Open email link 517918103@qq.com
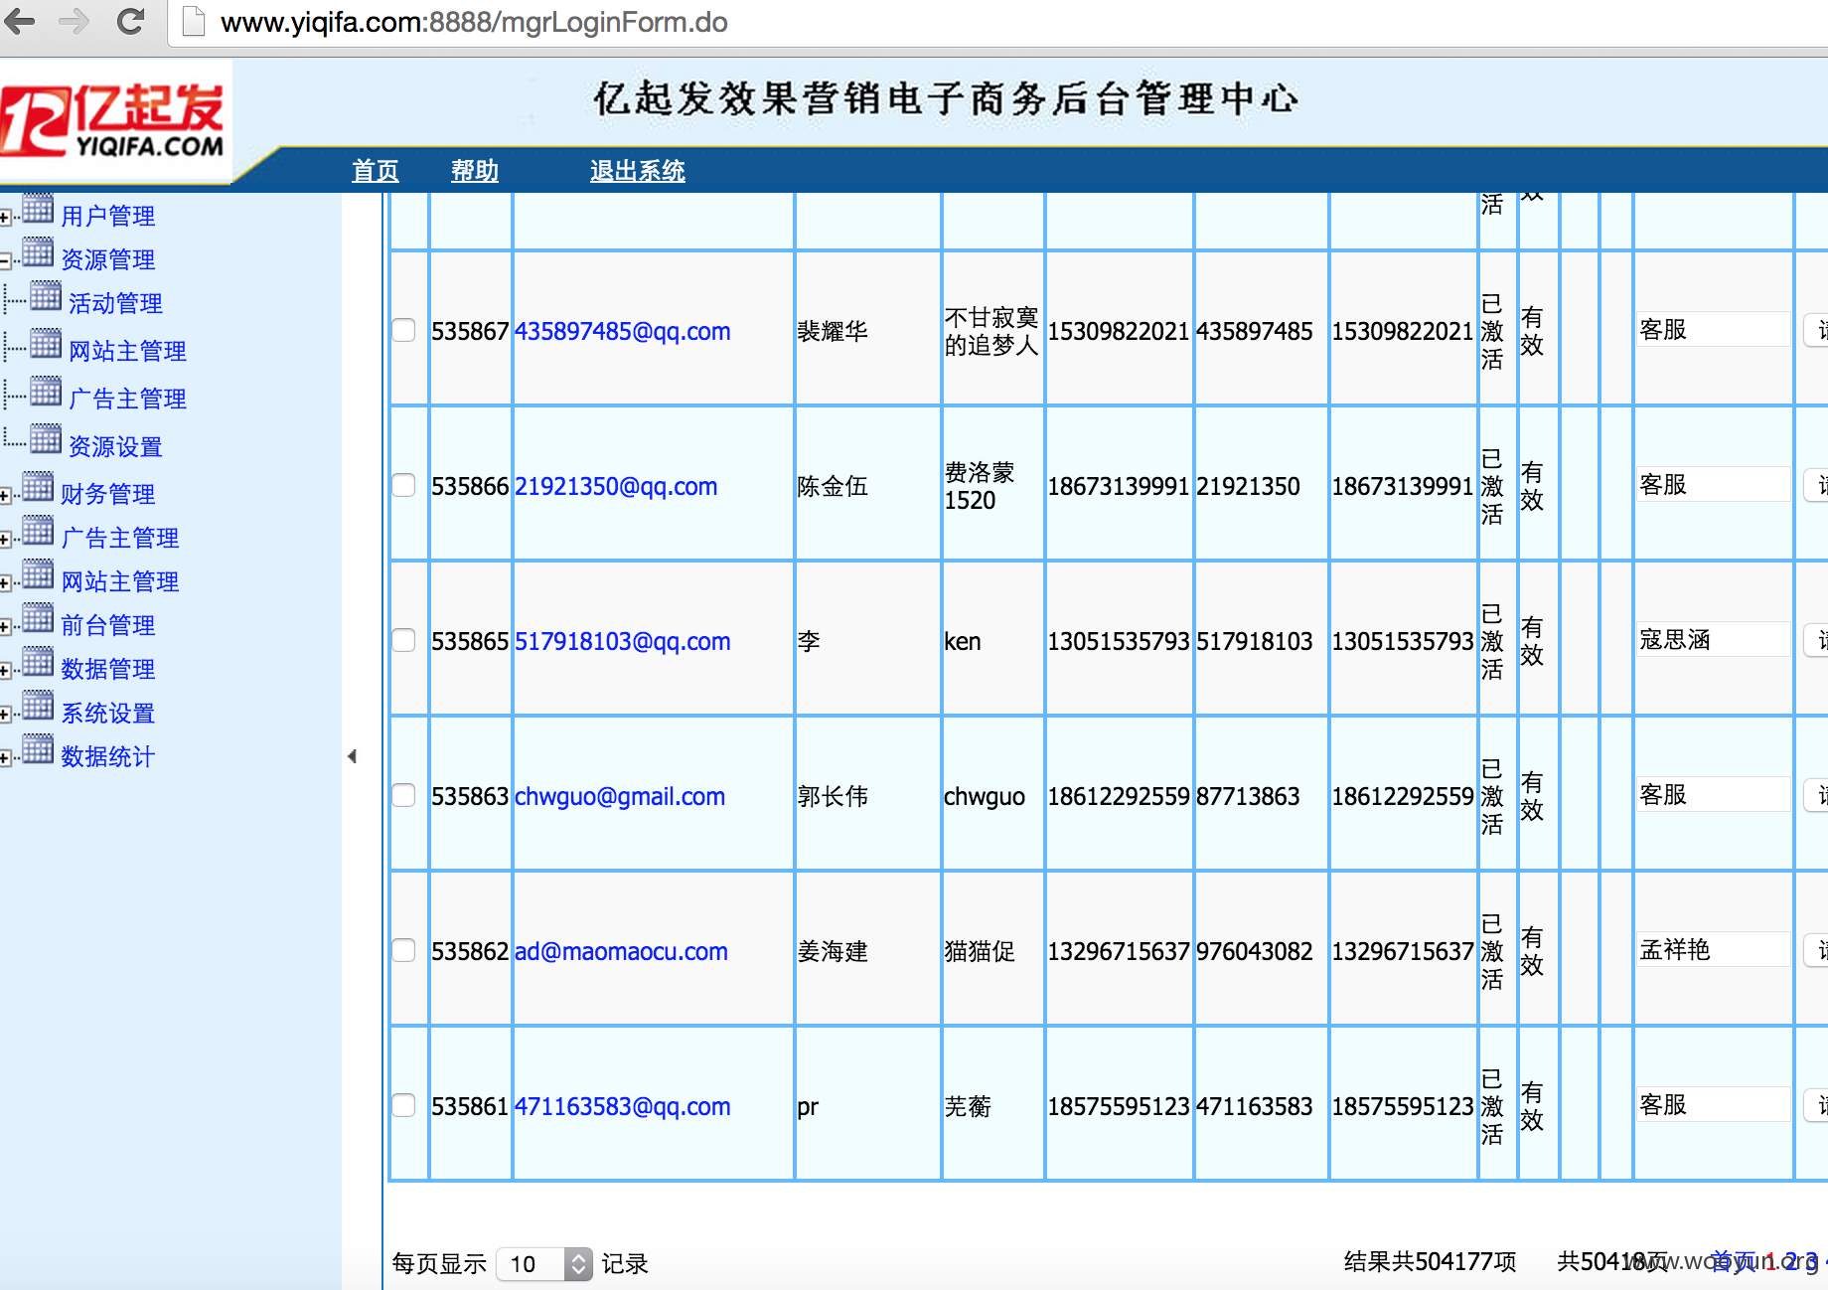 click(622, 641)
